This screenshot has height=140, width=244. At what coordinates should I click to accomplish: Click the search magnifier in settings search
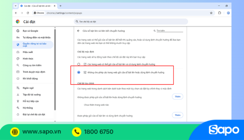click(77, 22)
